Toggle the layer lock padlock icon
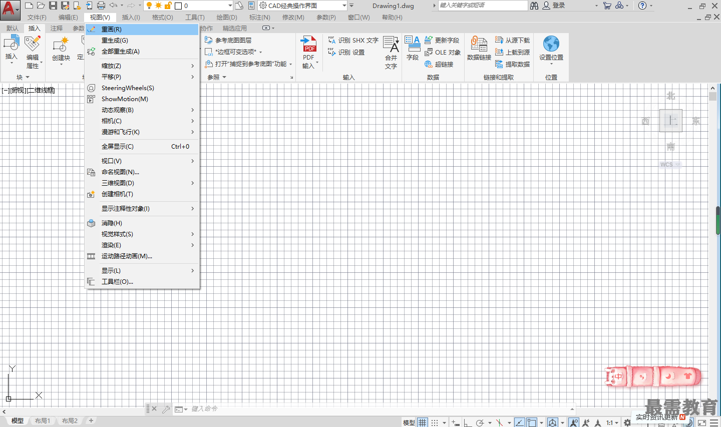Image resolution: width=721 pixels, height=427 pixels. (168, 6)
